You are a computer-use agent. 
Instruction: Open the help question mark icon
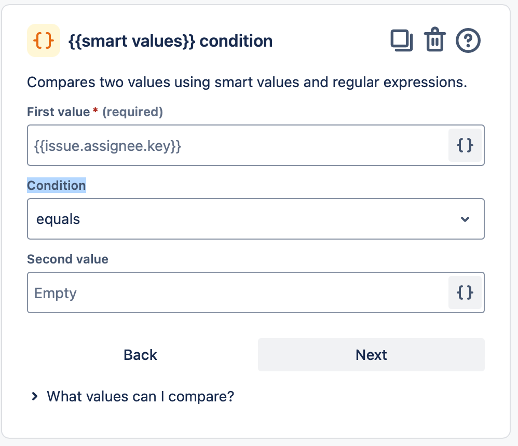[467, 40]
